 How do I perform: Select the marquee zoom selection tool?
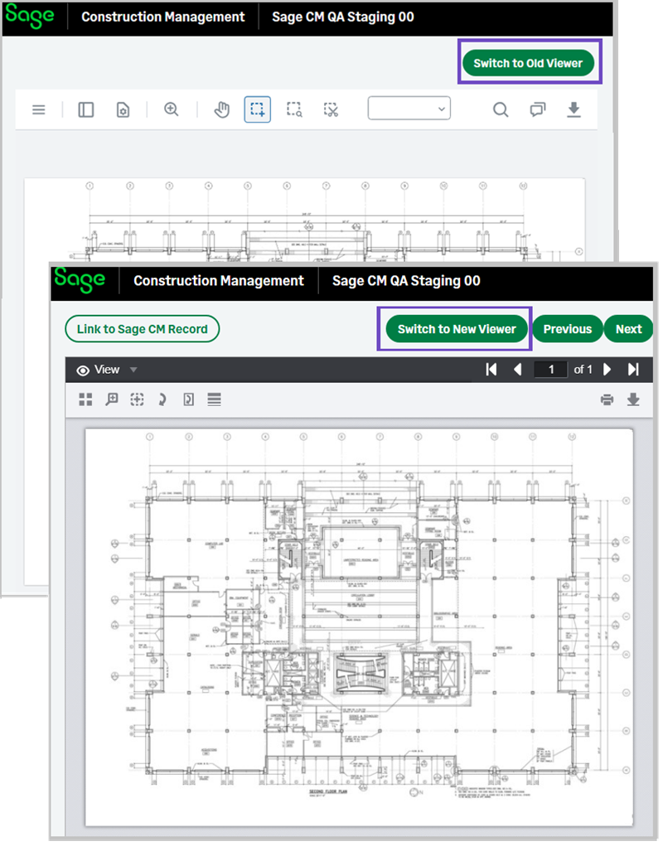click(294, 109)
